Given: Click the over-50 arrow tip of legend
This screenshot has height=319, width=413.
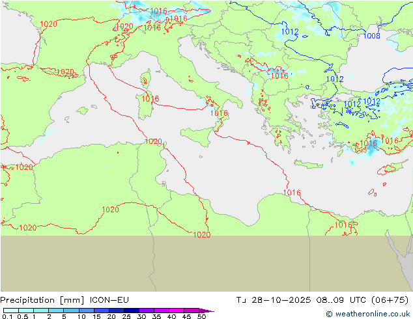Looking at the screenshot, I should [206, 311].
